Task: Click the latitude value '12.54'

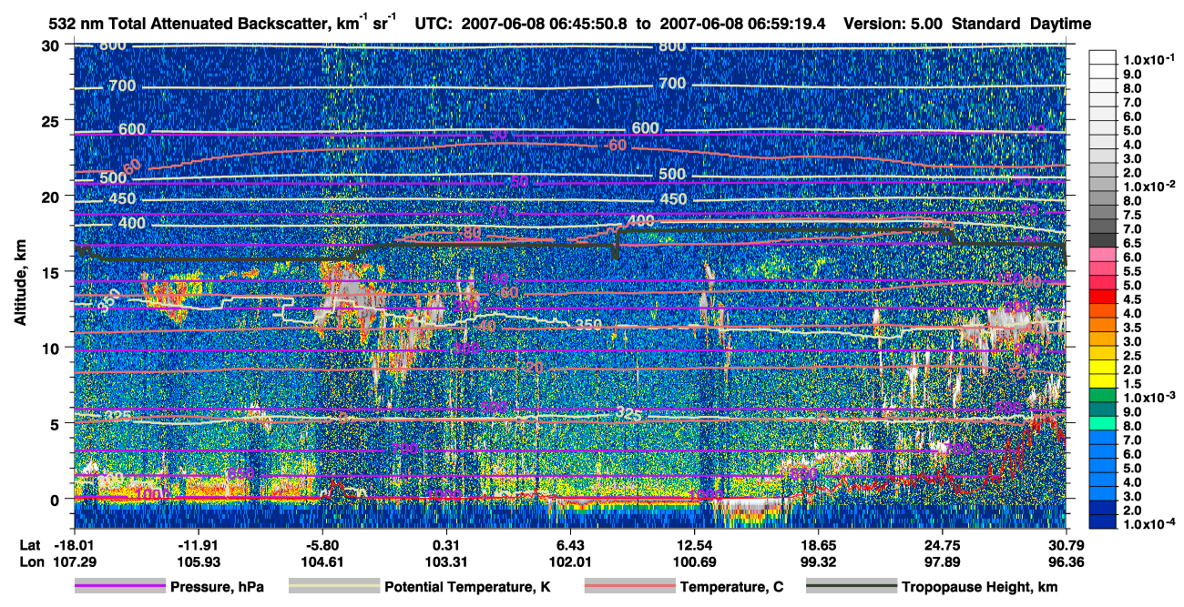Action: 695,544
